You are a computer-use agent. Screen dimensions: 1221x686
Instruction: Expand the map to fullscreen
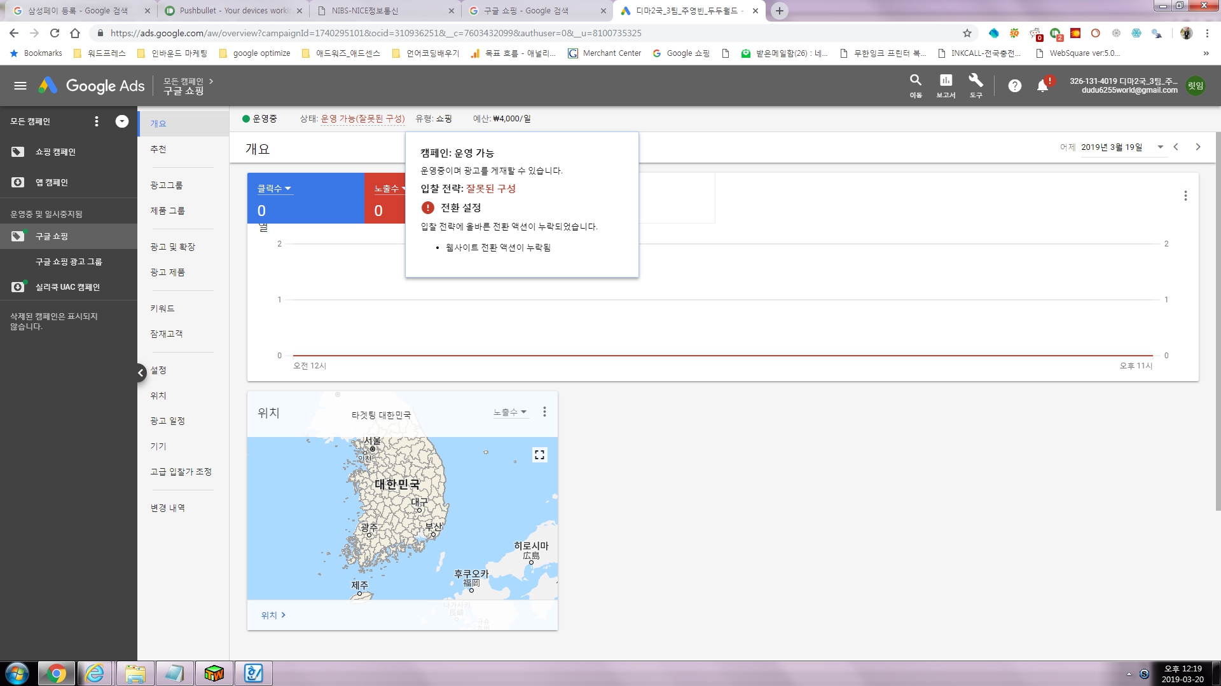coord(539,455)
